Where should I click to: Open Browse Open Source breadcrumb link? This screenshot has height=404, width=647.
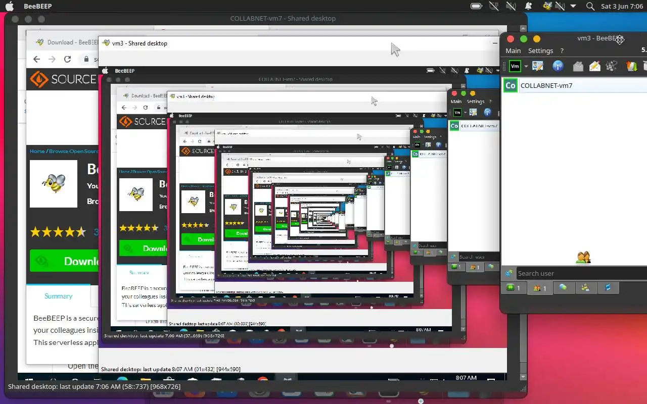pyautogui.click(x=74, y=151)
